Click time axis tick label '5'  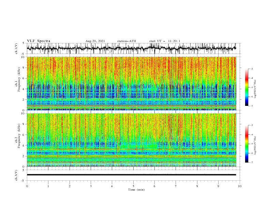click(133, 186)
